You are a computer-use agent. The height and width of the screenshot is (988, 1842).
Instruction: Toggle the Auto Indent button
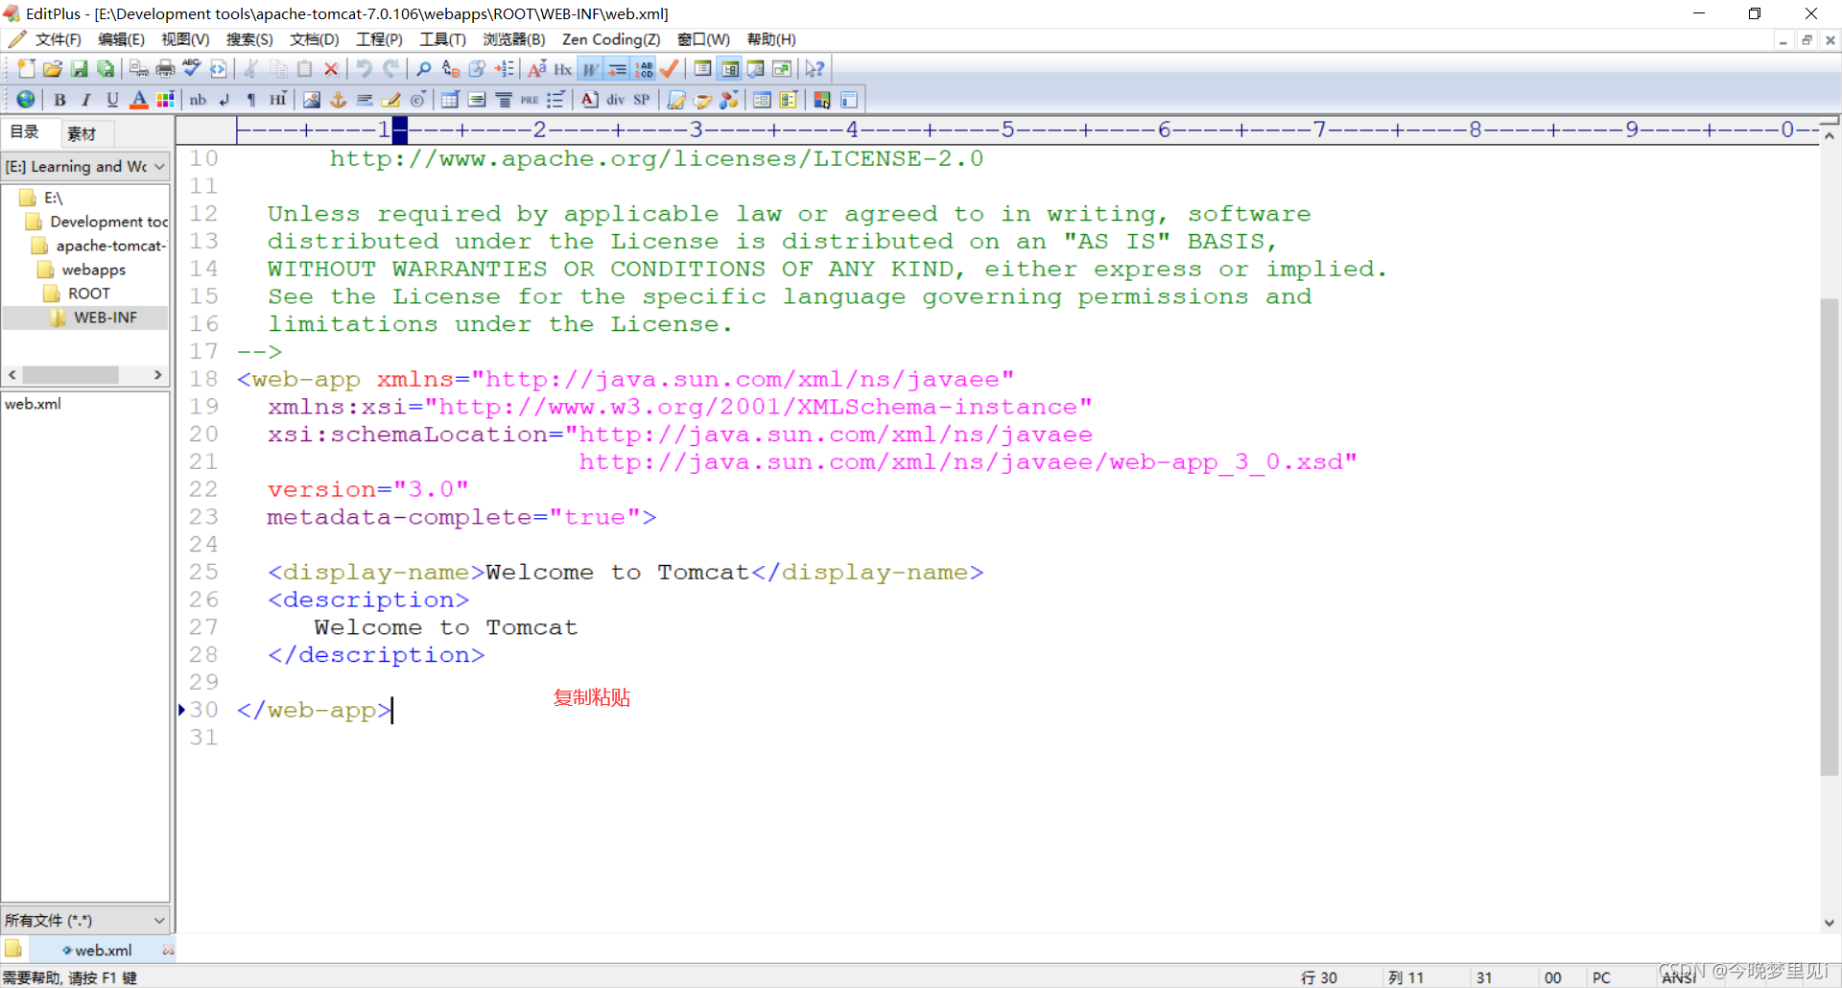[x=617, y=69]
